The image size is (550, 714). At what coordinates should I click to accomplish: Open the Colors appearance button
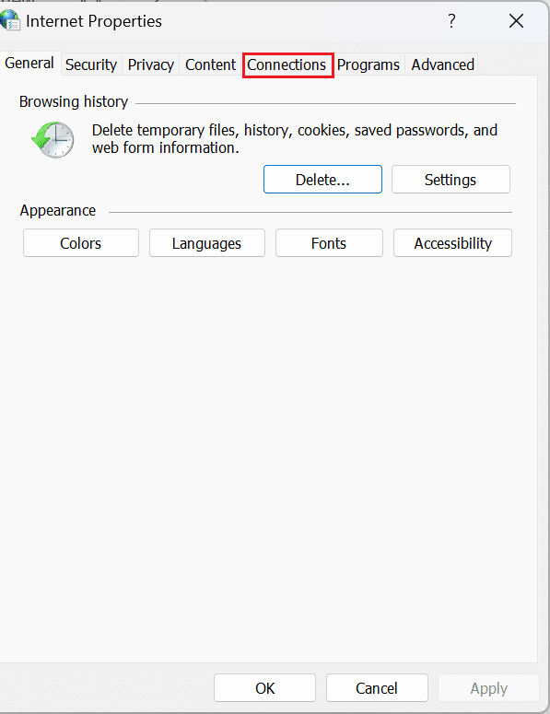click(x=81, y=243)
